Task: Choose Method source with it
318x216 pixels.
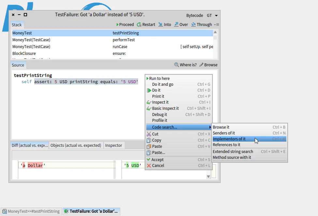Action: pyautogui.click(x=250, y=157)
